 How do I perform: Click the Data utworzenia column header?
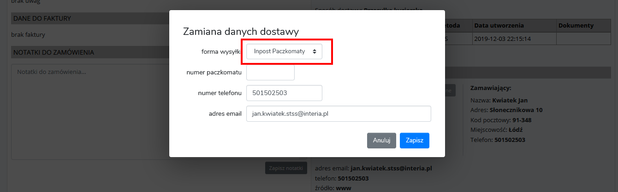[x=514, y=25]
